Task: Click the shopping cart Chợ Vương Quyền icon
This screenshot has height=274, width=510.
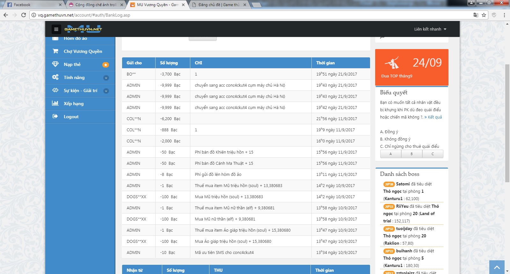Action: click(x=55, y=51)
